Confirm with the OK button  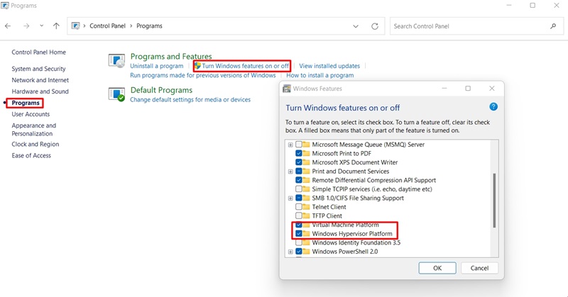(x=437, y=268)
